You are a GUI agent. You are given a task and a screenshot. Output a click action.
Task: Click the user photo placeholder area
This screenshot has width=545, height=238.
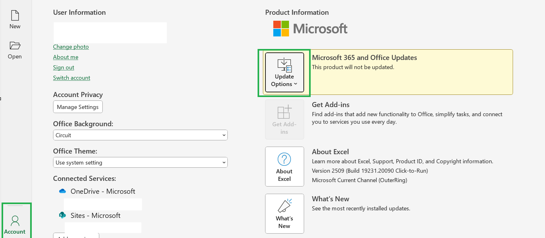point(110,33)
